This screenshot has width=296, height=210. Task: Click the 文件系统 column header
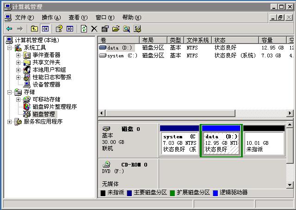pos(198,40)
